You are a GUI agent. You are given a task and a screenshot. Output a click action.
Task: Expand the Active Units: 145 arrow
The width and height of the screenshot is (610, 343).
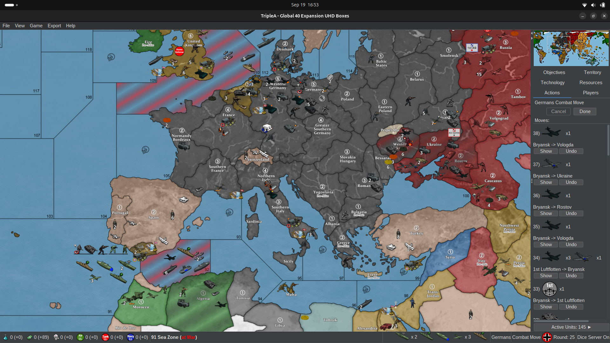589,327
